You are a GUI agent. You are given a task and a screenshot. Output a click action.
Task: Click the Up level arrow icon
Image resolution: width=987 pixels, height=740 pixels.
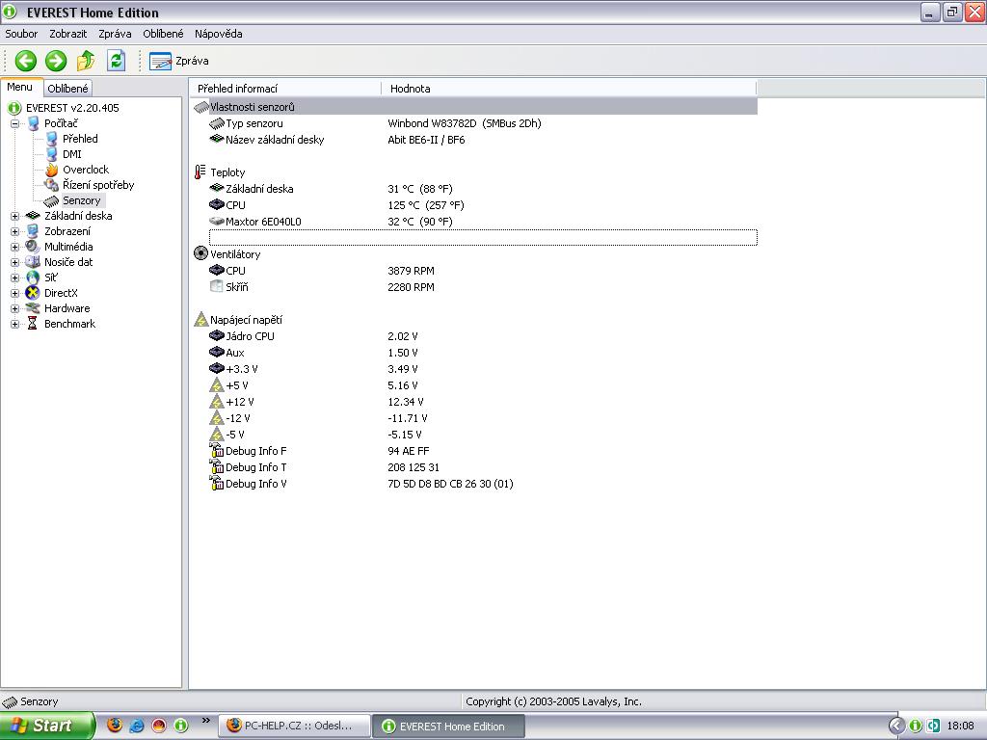(x=86, y=61)
